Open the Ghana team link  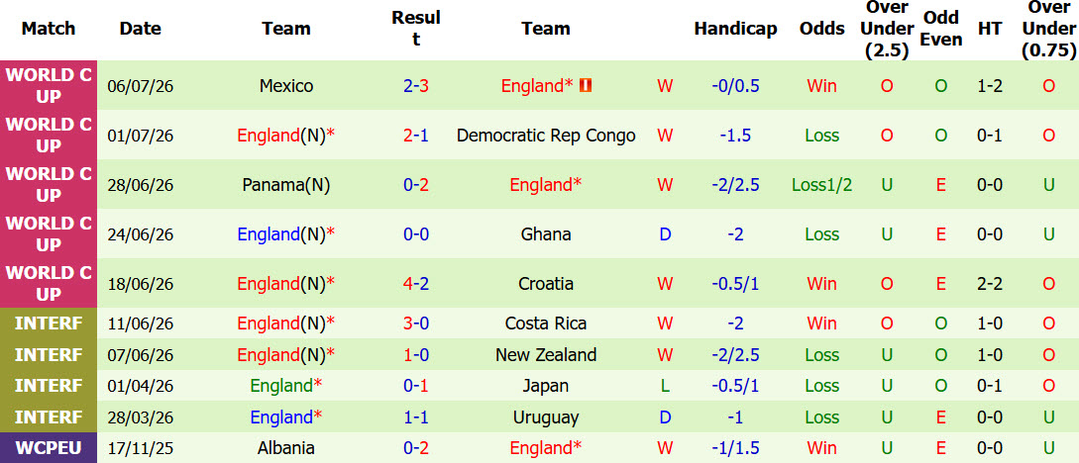point(546,234)
